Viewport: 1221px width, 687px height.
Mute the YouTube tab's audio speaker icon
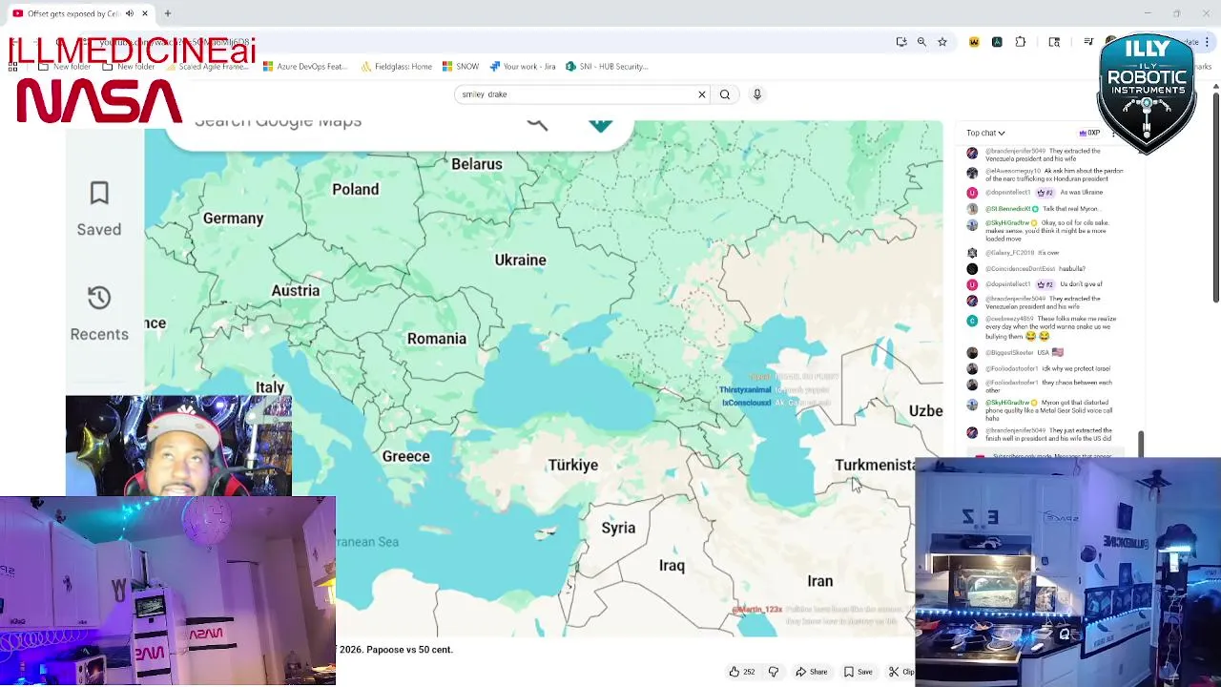(130, 13)
